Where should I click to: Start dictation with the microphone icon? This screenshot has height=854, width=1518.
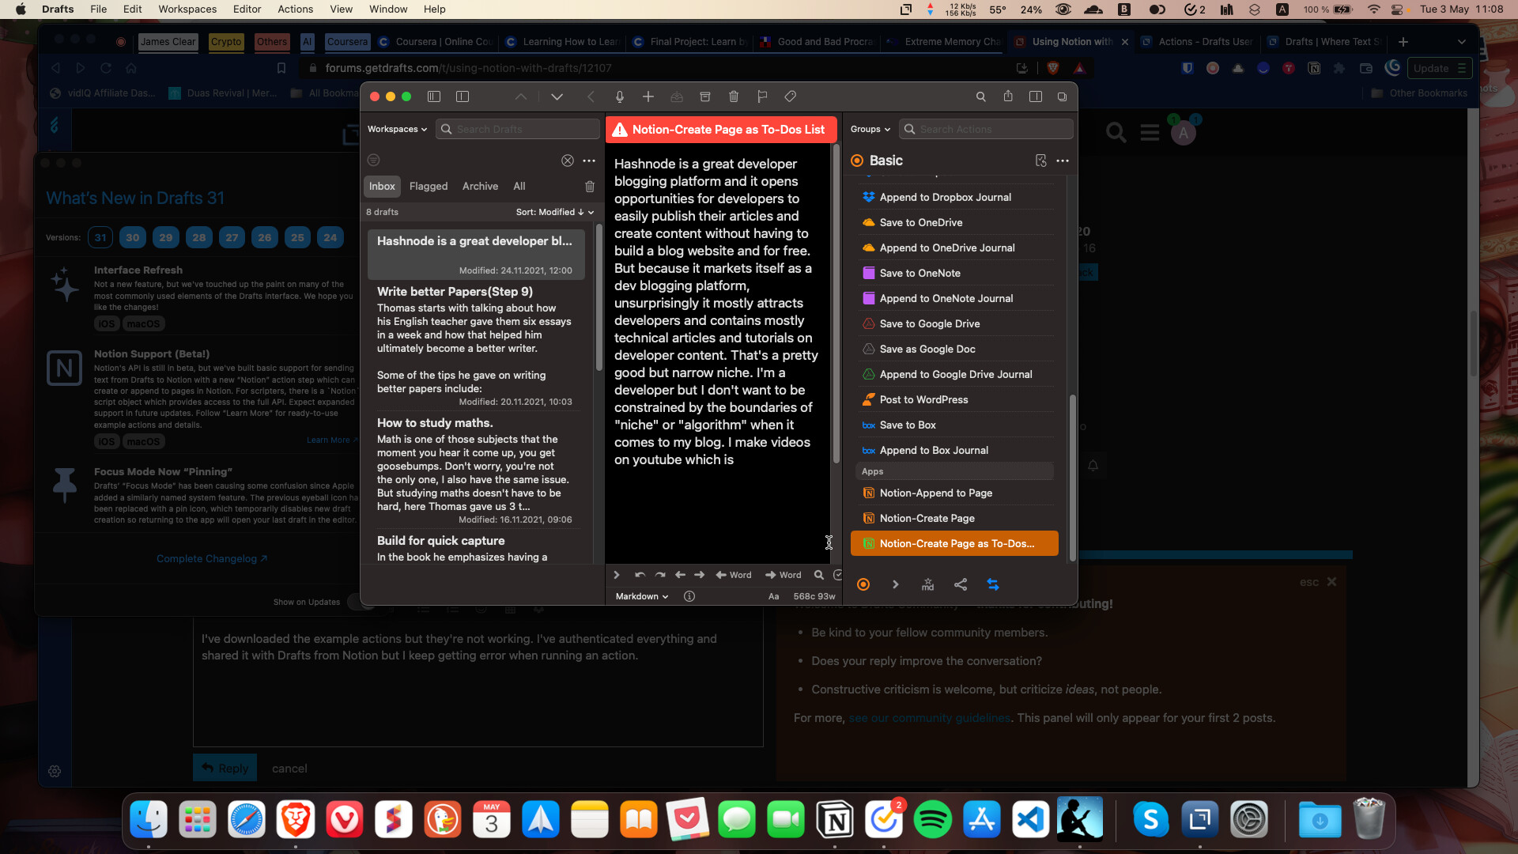(620, 96)
